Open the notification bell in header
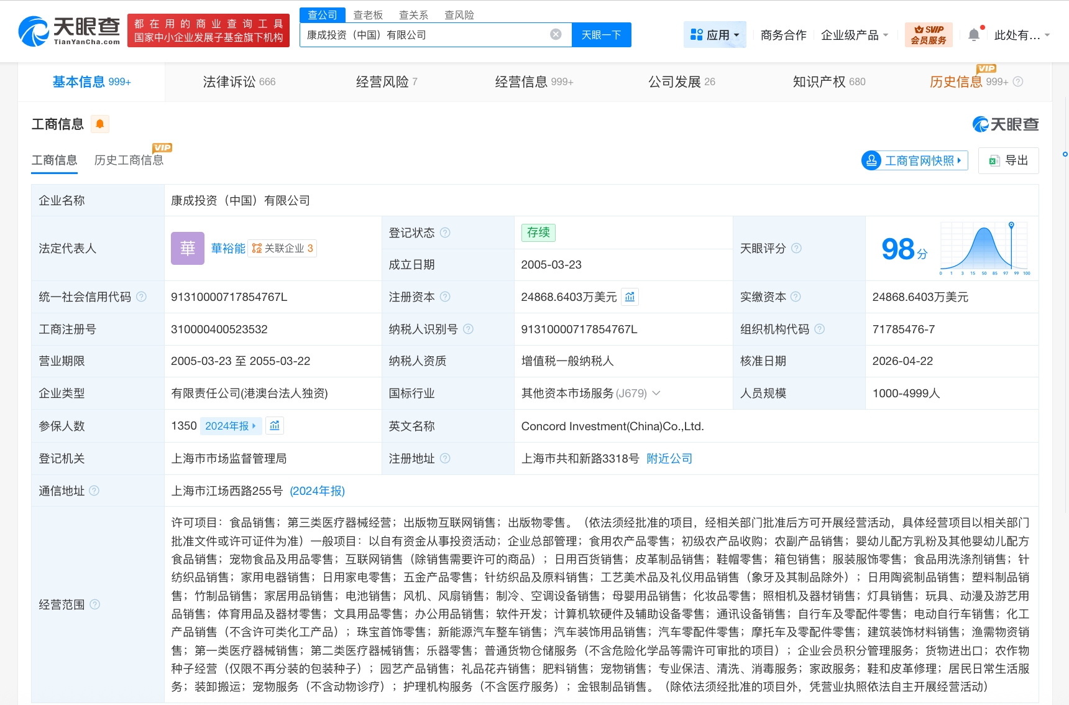Image resolution: width=1069 pixels, height=705 pixels. (974, 35)
